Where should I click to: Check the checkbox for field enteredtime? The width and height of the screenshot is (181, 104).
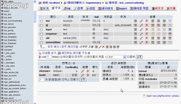(41, 43)
